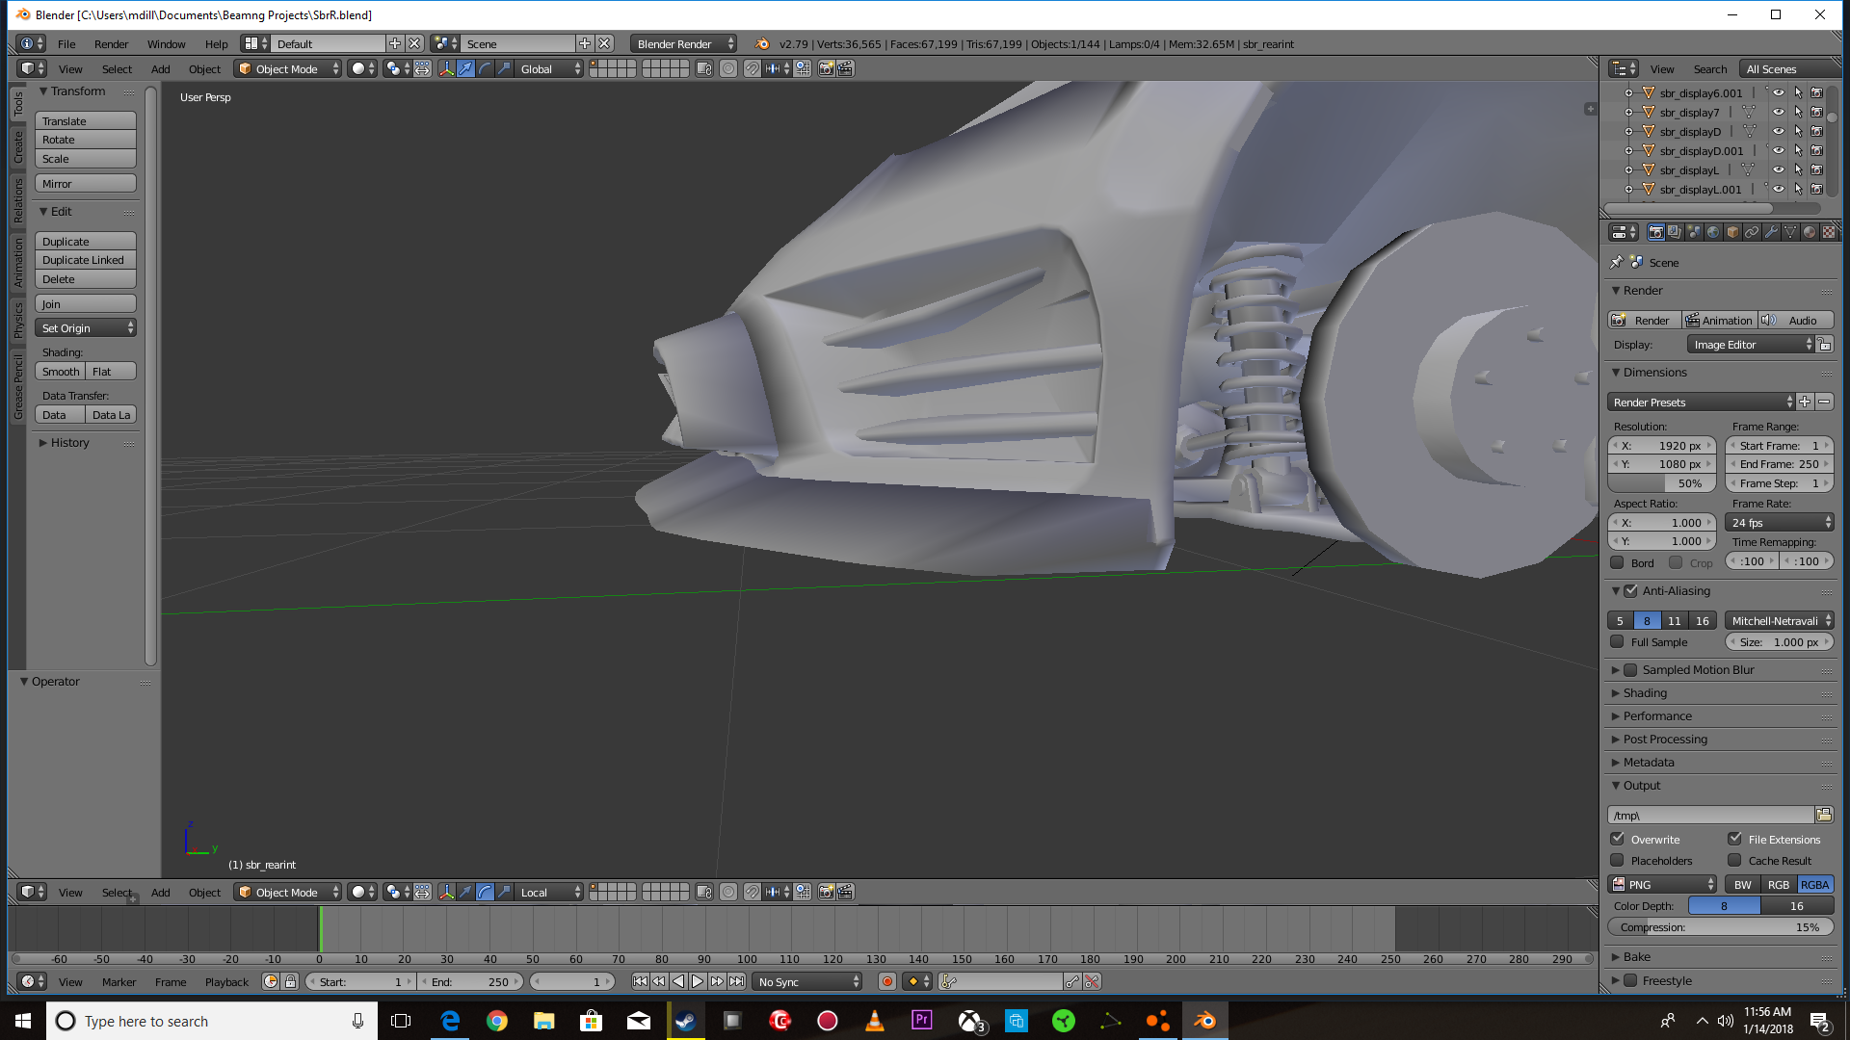Screen dimensions: 1850x1040
Task: Switch to the Physics tool shelf tab
Action: pyautogui.click(x=17, y=320)
